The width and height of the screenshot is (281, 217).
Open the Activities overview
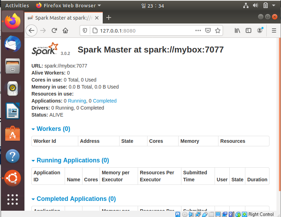pos(17,6)
